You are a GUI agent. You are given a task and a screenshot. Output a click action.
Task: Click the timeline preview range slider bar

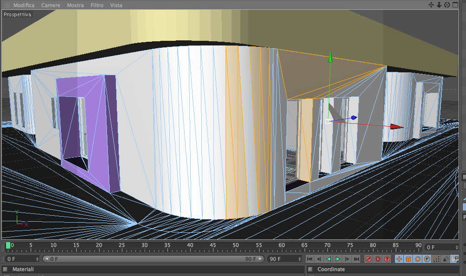point(153,259)
